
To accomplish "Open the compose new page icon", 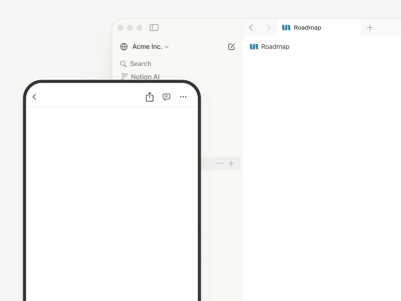I will (232, 47).
